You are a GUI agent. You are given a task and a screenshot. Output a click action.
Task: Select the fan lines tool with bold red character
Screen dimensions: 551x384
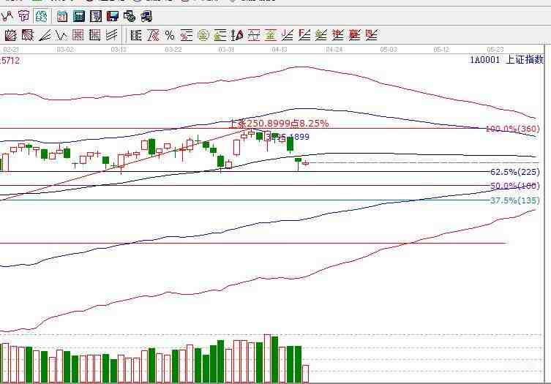[355, 35]
